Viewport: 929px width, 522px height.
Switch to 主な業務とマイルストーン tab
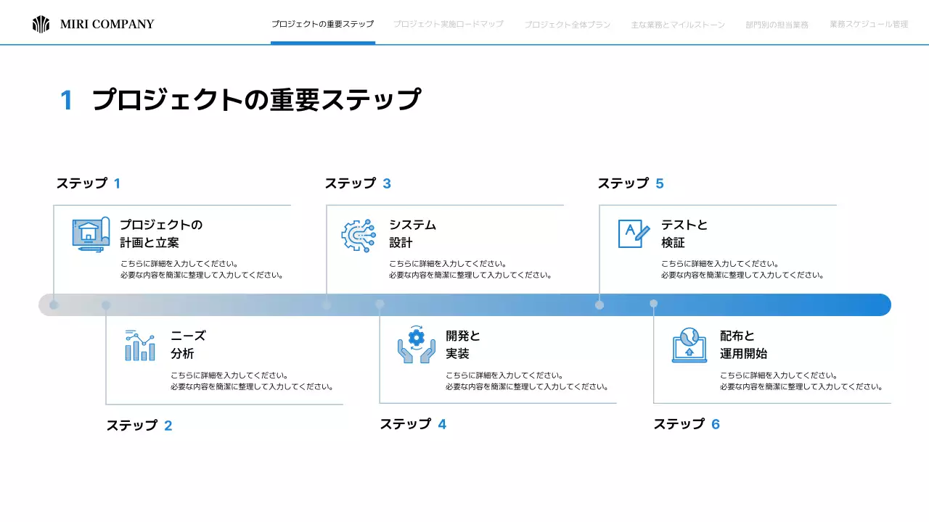point(678,23)
